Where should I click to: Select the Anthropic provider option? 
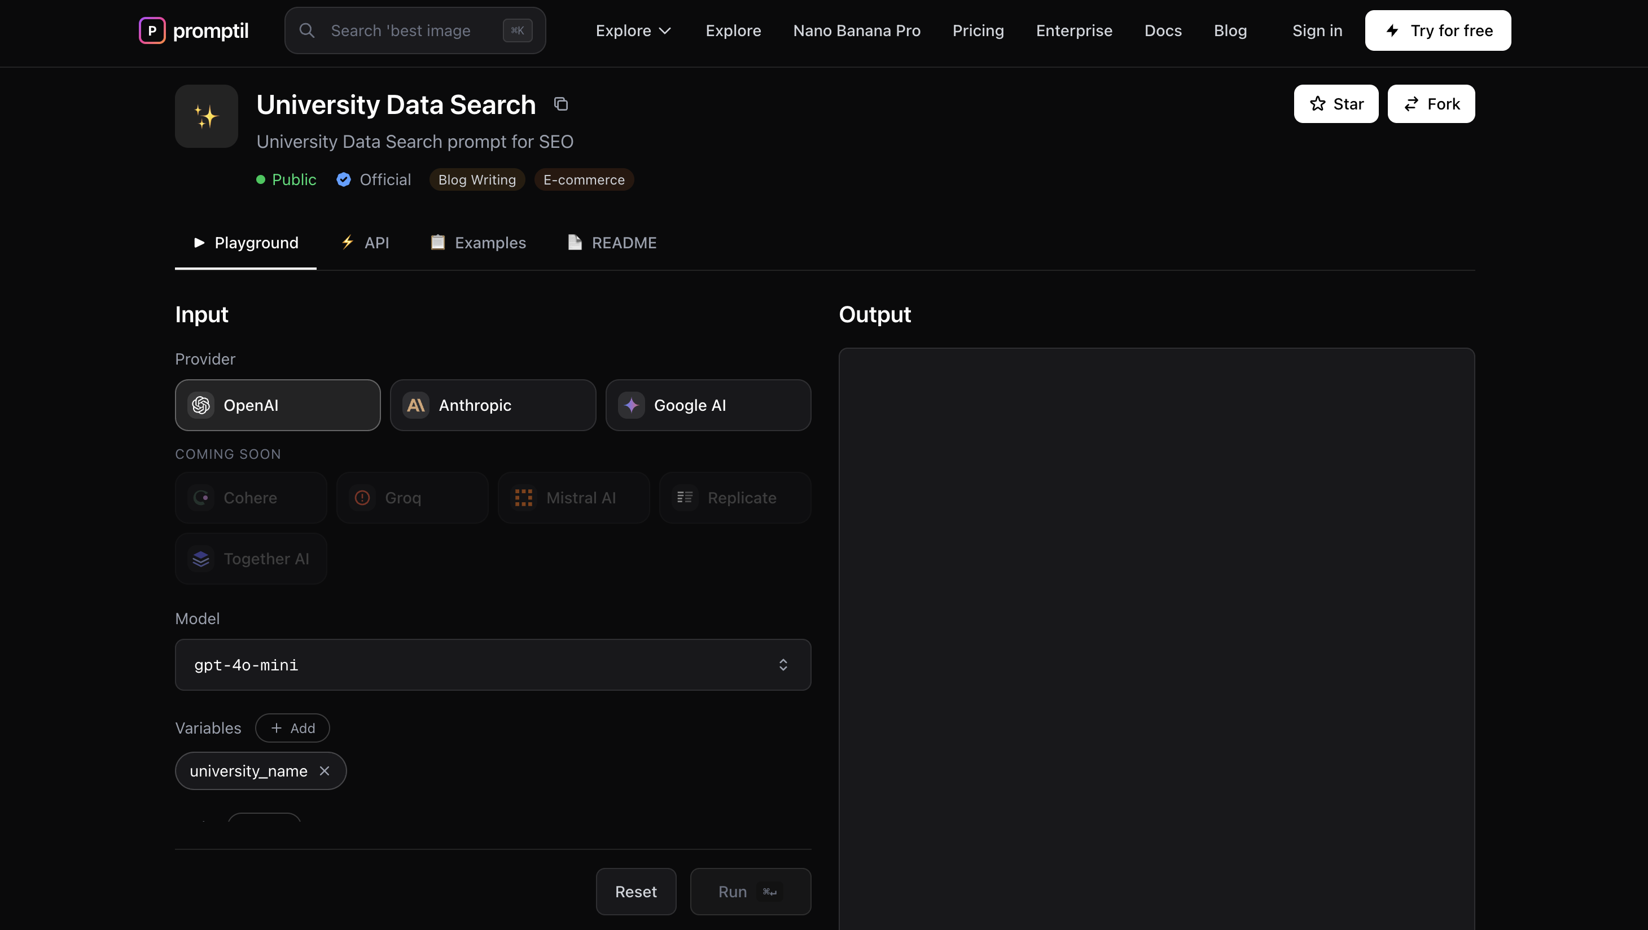[x=493, y=405]
